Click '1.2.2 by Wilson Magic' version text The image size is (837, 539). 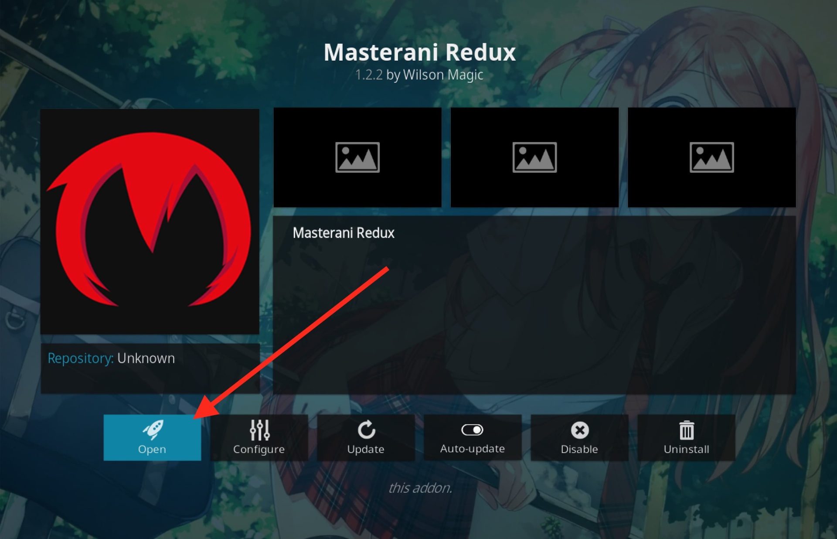click(x=419, y=75)
